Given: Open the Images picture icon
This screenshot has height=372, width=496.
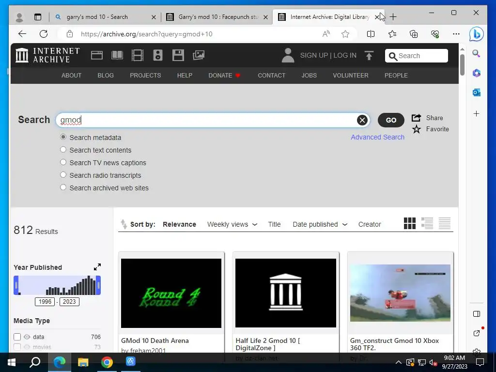Looking at the screenshot, I should point(199,55).
